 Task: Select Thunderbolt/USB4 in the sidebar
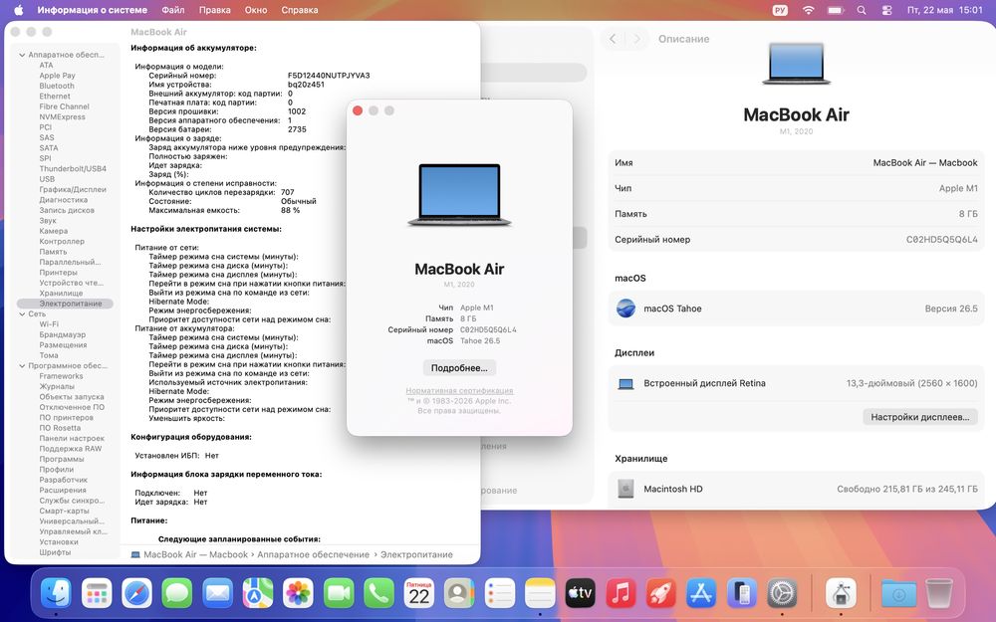pos(73,169)
